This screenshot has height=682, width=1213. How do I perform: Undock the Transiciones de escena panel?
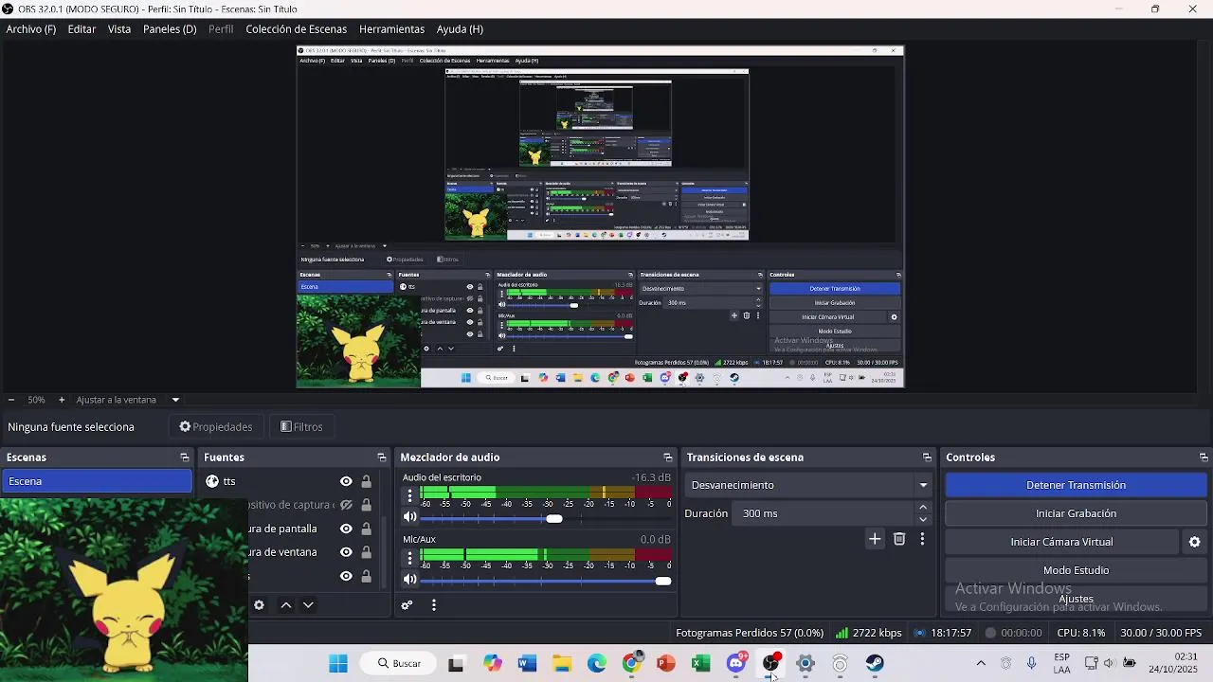(927, 458)
